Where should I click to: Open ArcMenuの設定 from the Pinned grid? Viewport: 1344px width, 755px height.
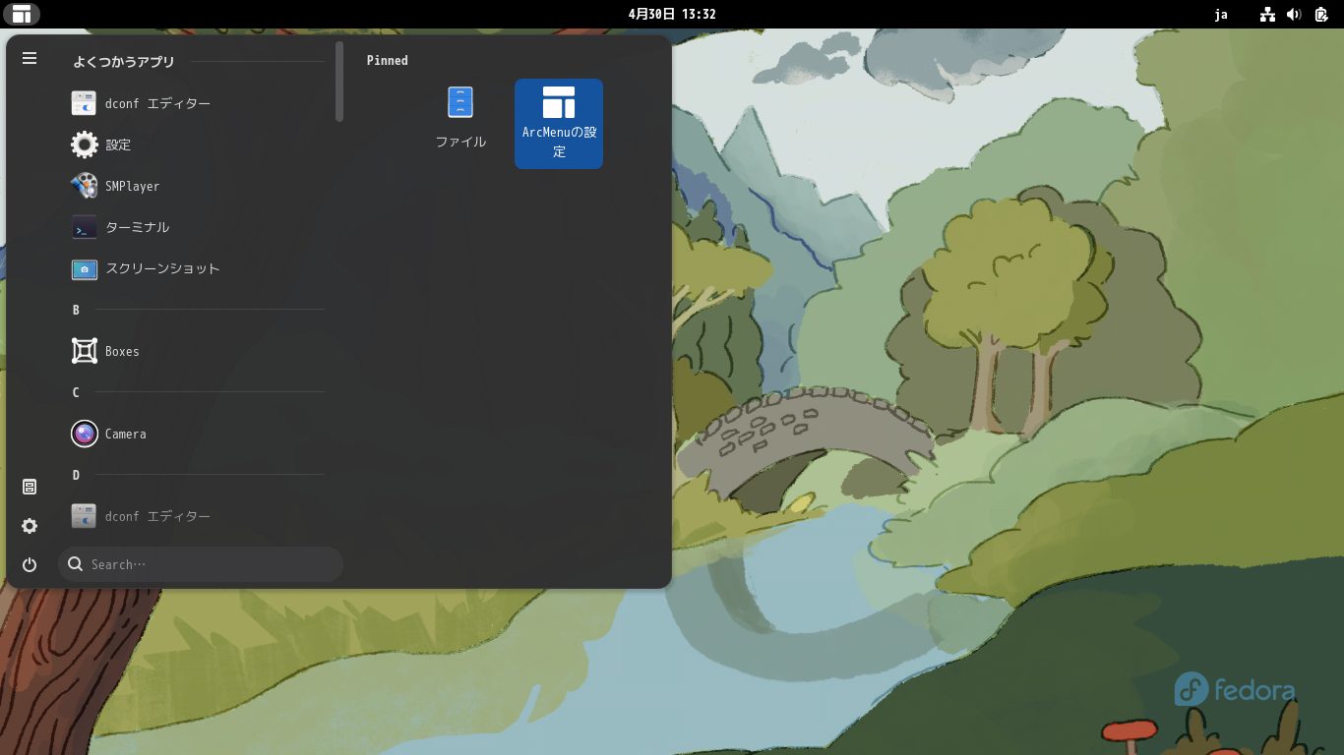[558, 123]
